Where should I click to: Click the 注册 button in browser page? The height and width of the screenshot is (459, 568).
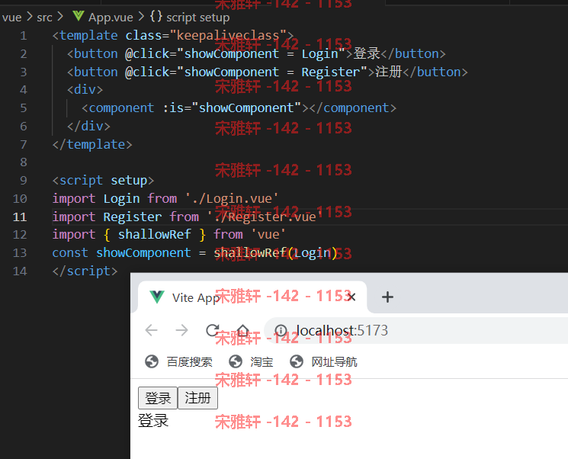pyautogui.click(x=197, y=398)
